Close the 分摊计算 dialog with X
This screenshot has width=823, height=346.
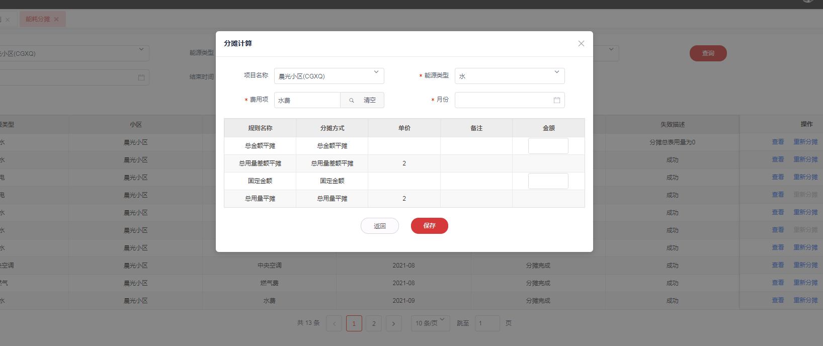(581, 44)
